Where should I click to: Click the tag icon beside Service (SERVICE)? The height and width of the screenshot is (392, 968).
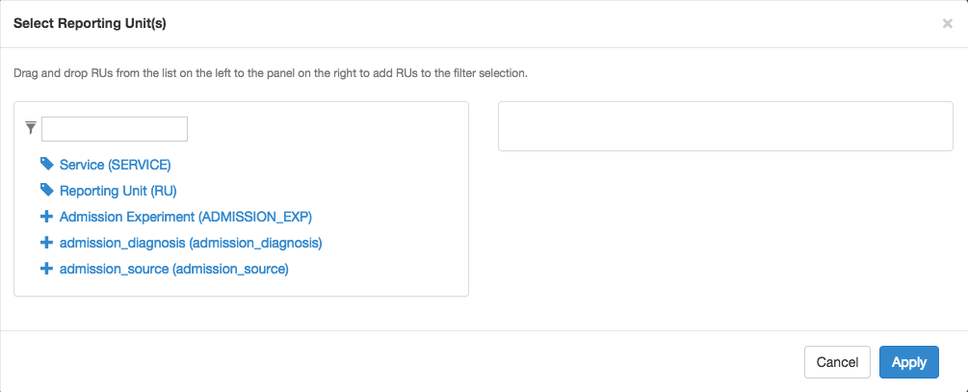click(x=47, y=164)
